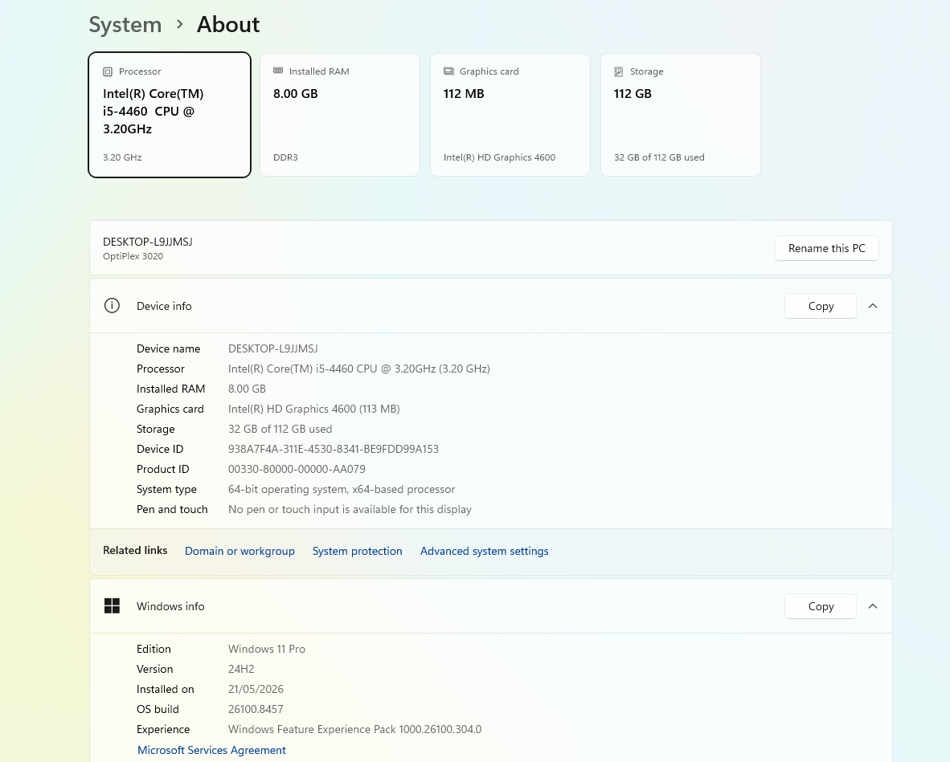Click Windows Feature Experience Pack value

[354, 729]
